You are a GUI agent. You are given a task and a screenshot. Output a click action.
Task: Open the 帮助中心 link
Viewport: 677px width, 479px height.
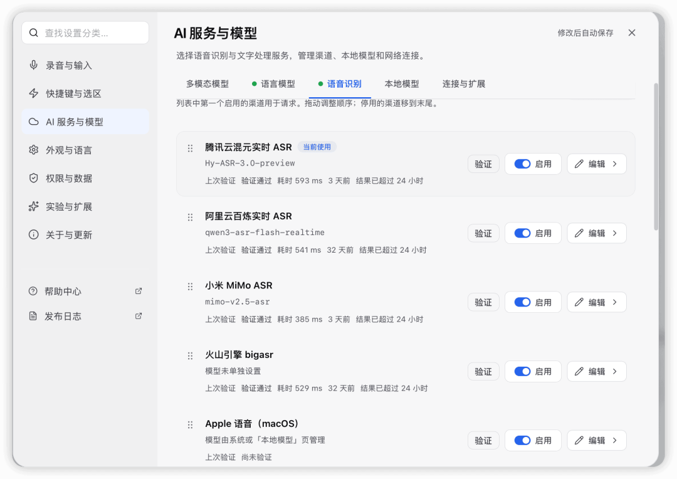pyautogui.click(x=85, y=291)
